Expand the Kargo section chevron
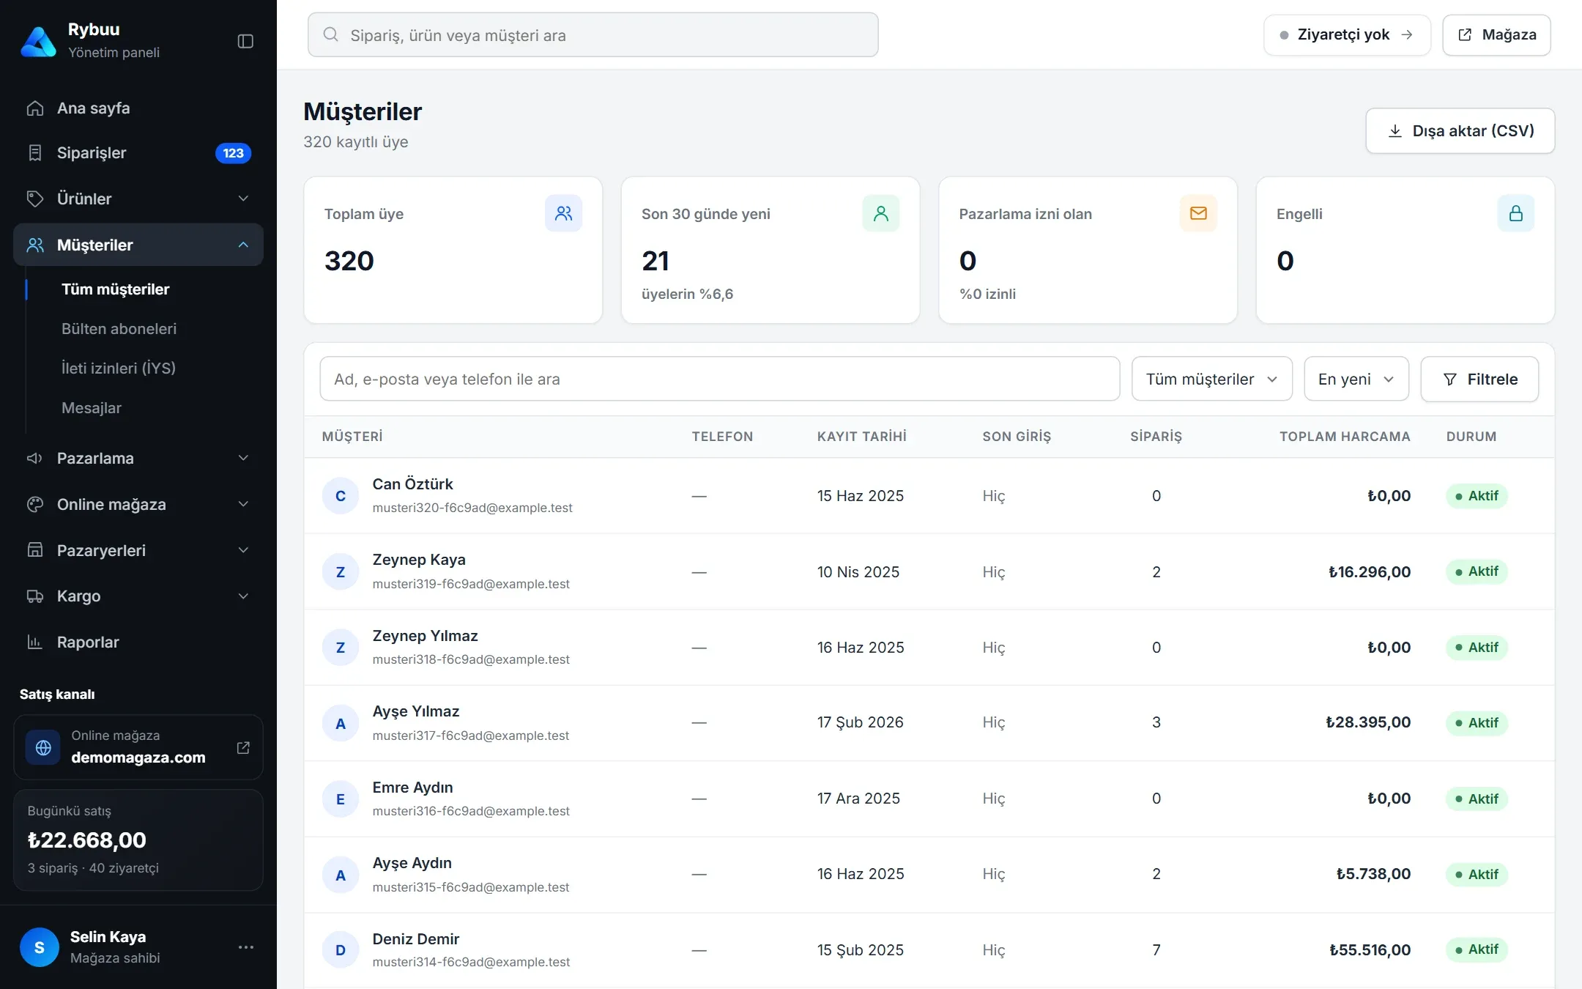 tap(243, 596)
